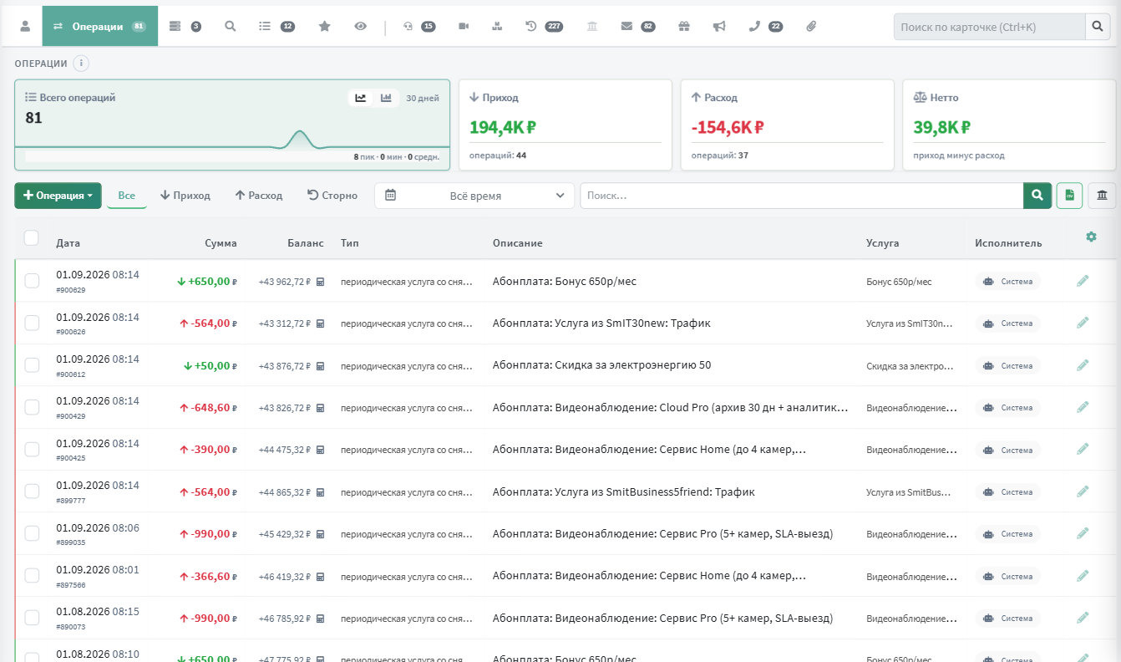Check the row for operation #900829
The height and width of the screenshot is (662, 1121).
[x=32, y=281]
